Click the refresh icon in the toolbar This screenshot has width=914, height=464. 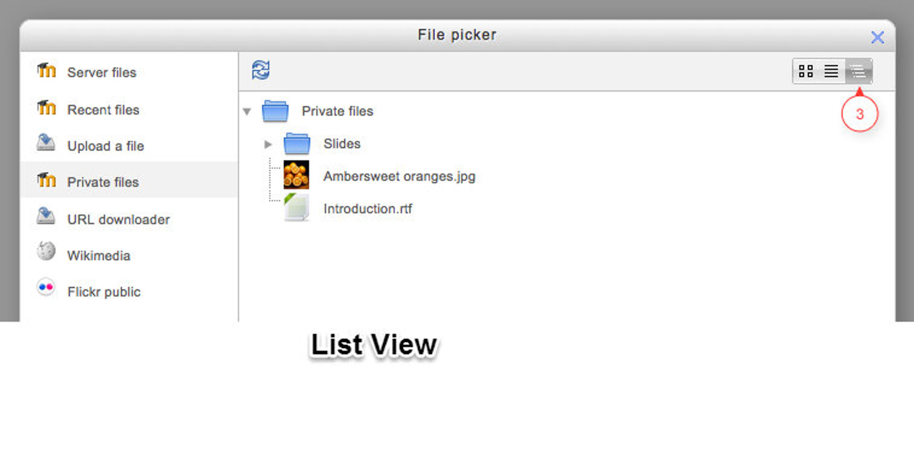(x=260, y=71)
